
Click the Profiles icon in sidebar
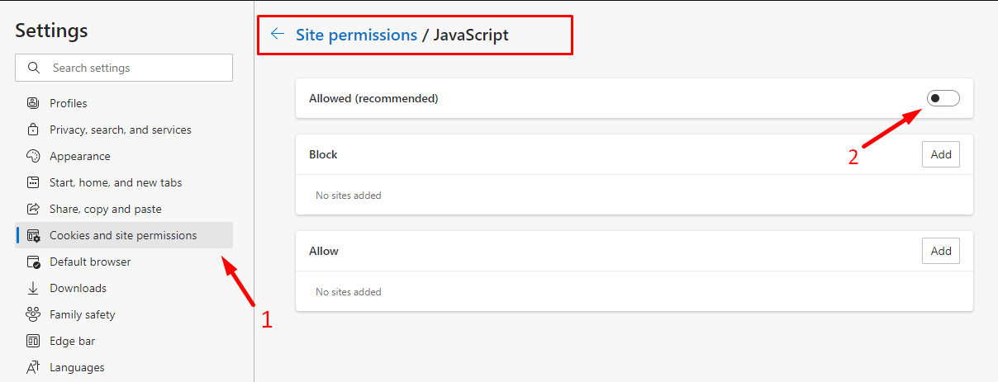[33, 103]
